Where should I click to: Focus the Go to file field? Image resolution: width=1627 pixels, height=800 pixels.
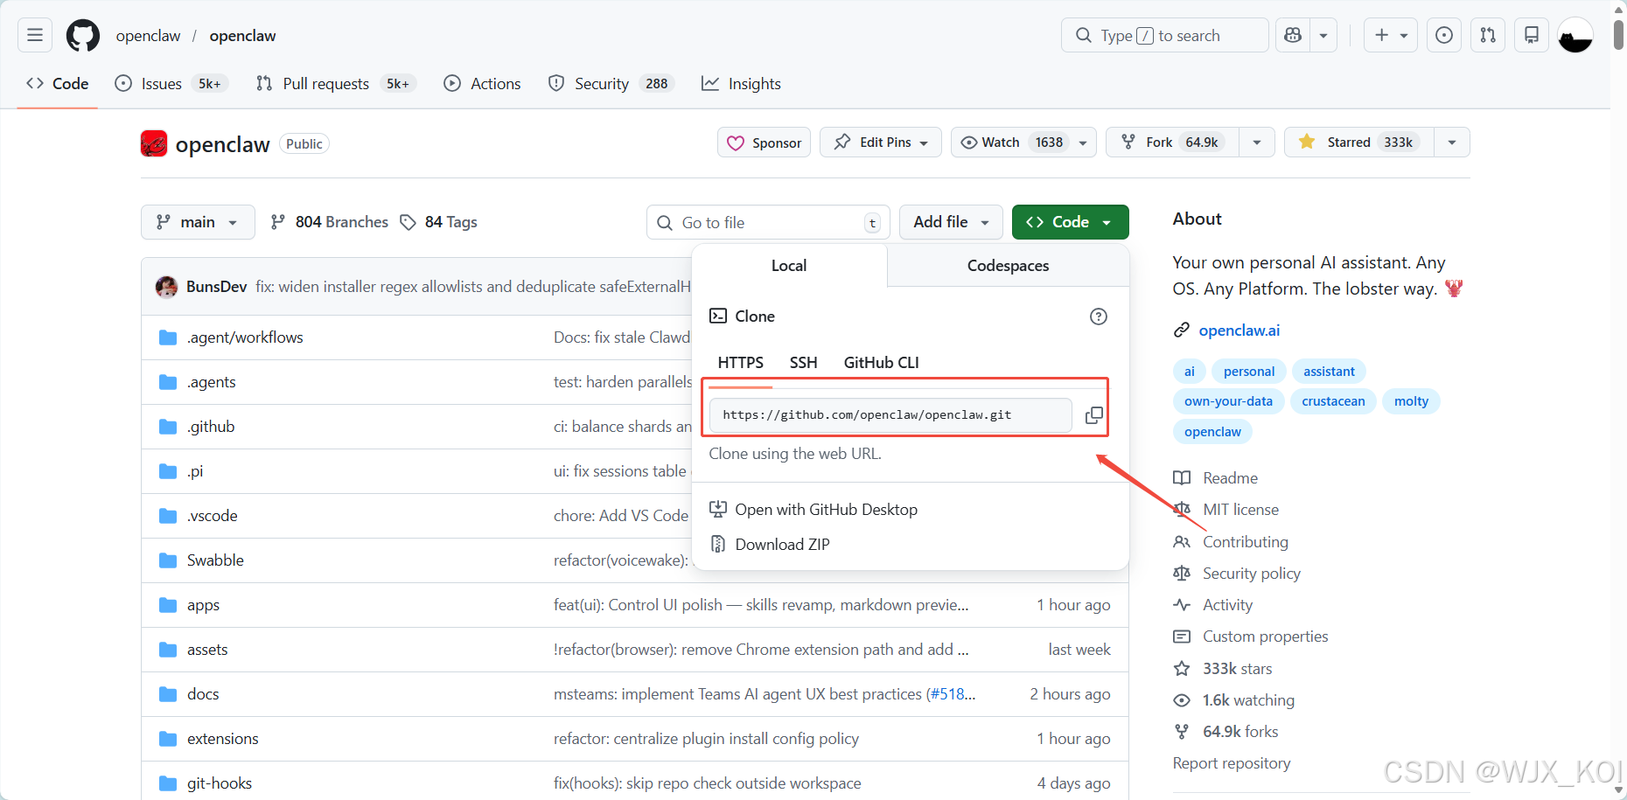click(x=768, y=223)
